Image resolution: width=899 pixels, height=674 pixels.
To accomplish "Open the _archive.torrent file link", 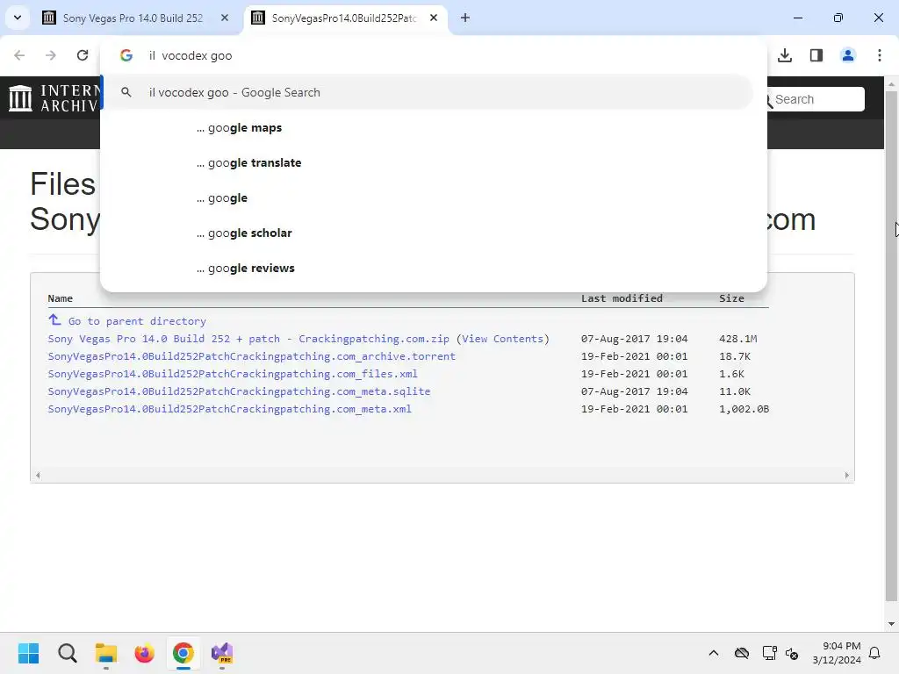I will (252, 356).
